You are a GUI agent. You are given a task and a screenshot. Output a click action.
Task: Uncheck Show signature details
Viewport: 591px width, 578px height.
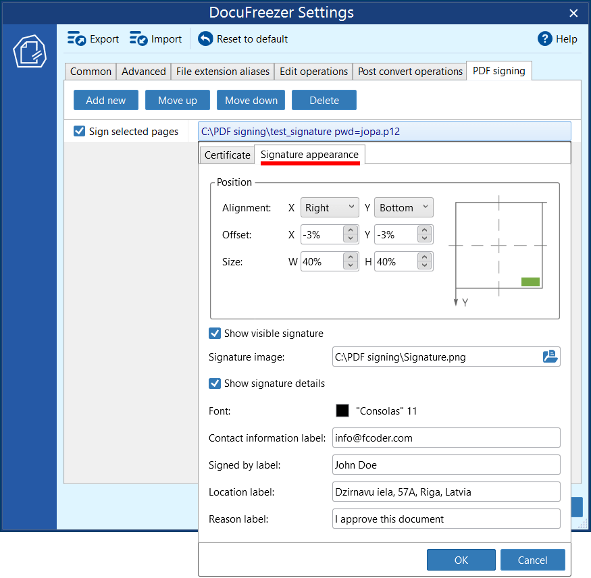215,384
